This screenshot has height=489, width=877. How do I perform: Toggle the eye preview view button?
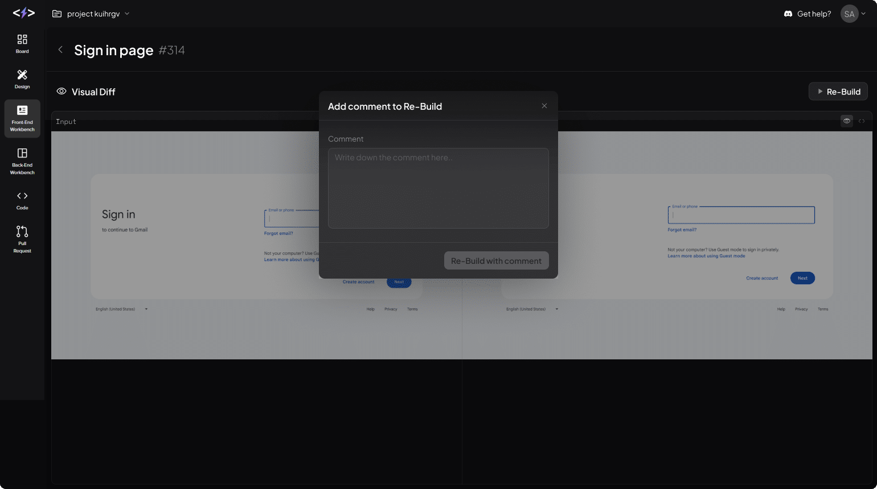pos(847,121)
